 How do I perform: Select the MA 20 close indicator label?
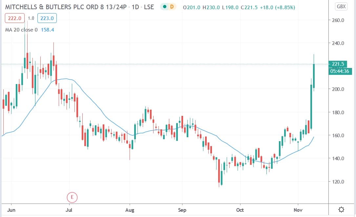pos(21,30)
